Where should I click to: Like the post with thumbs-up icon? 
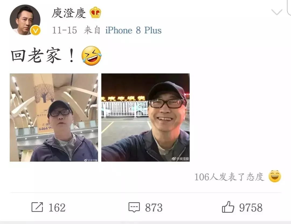coord(228,207)
